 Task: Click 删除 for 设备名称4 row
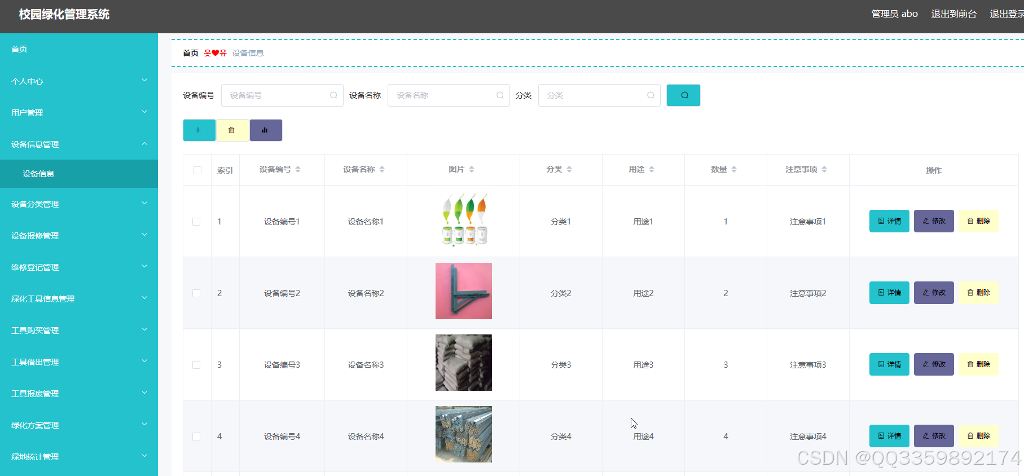[x=978, y=436]
